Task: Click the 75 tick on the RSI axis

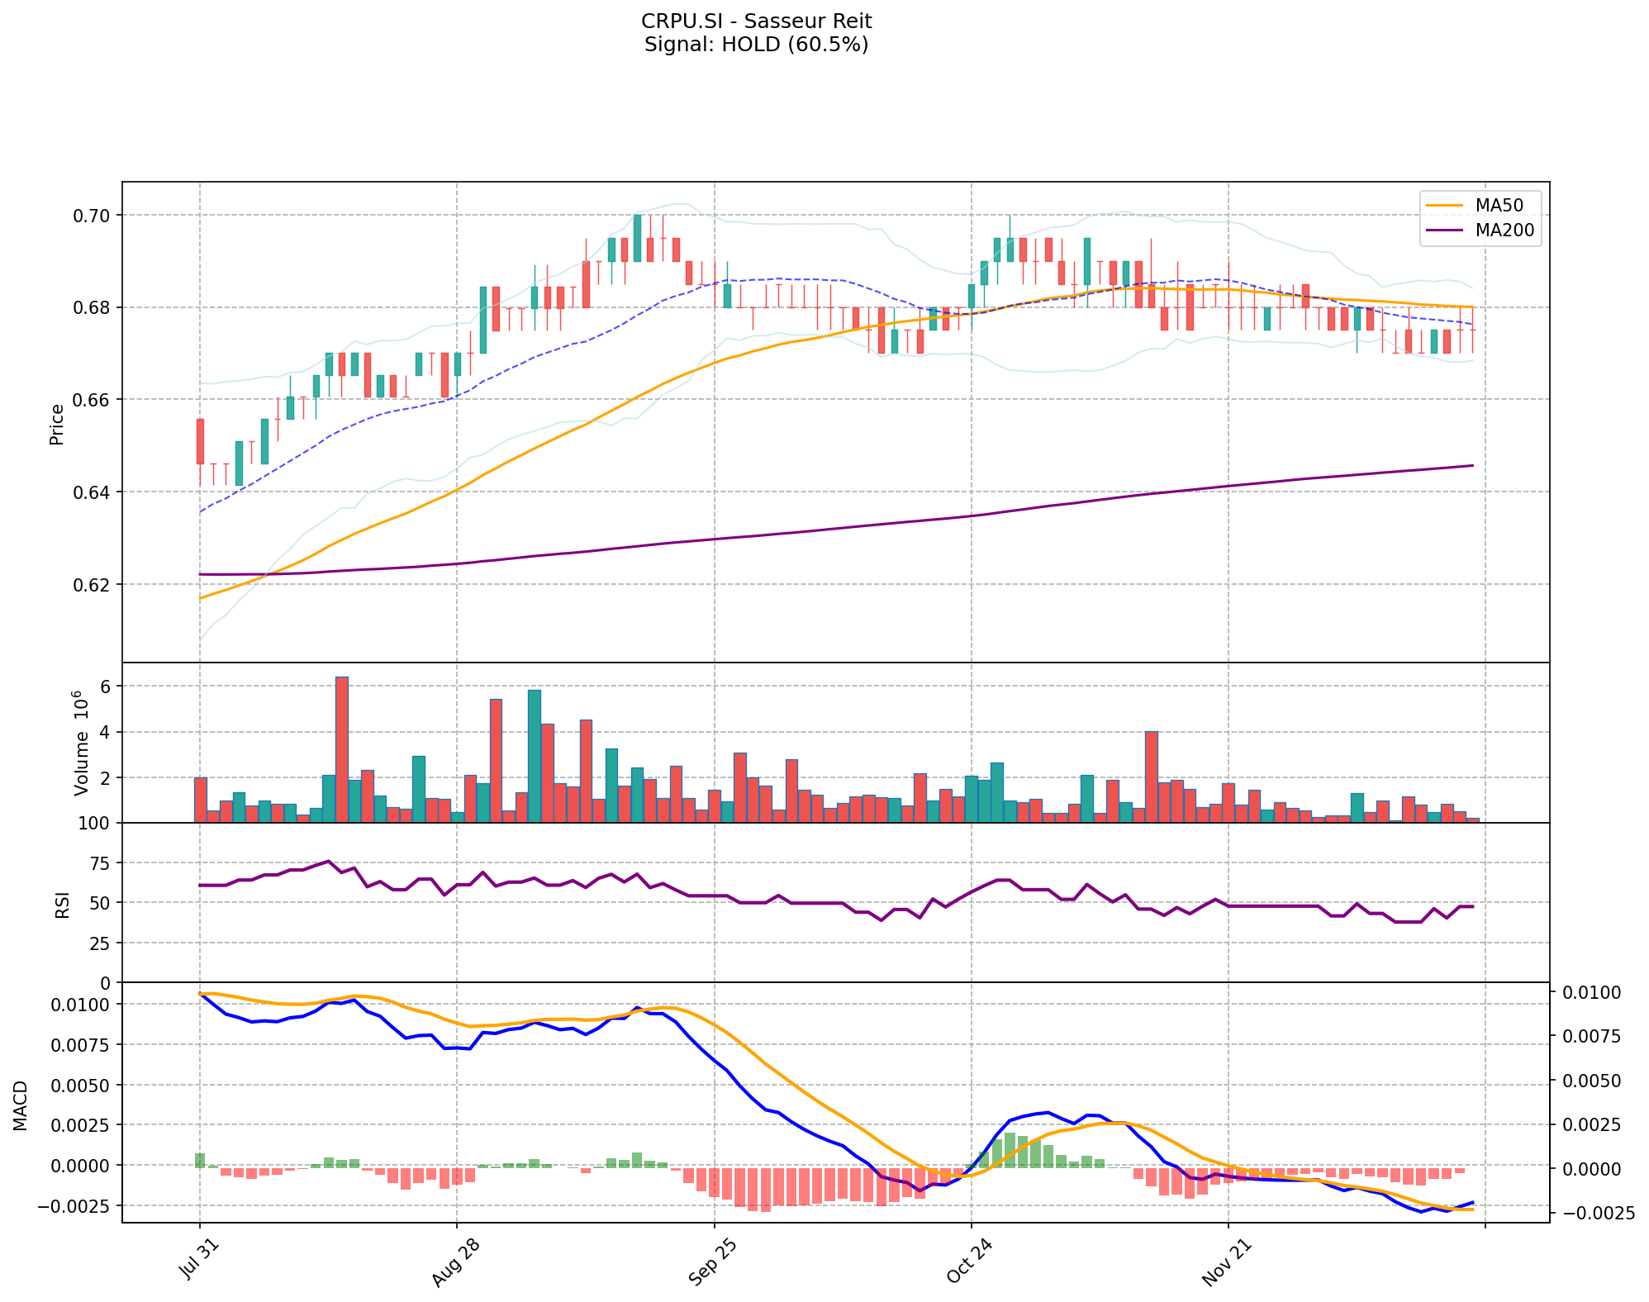Action: 98,864
